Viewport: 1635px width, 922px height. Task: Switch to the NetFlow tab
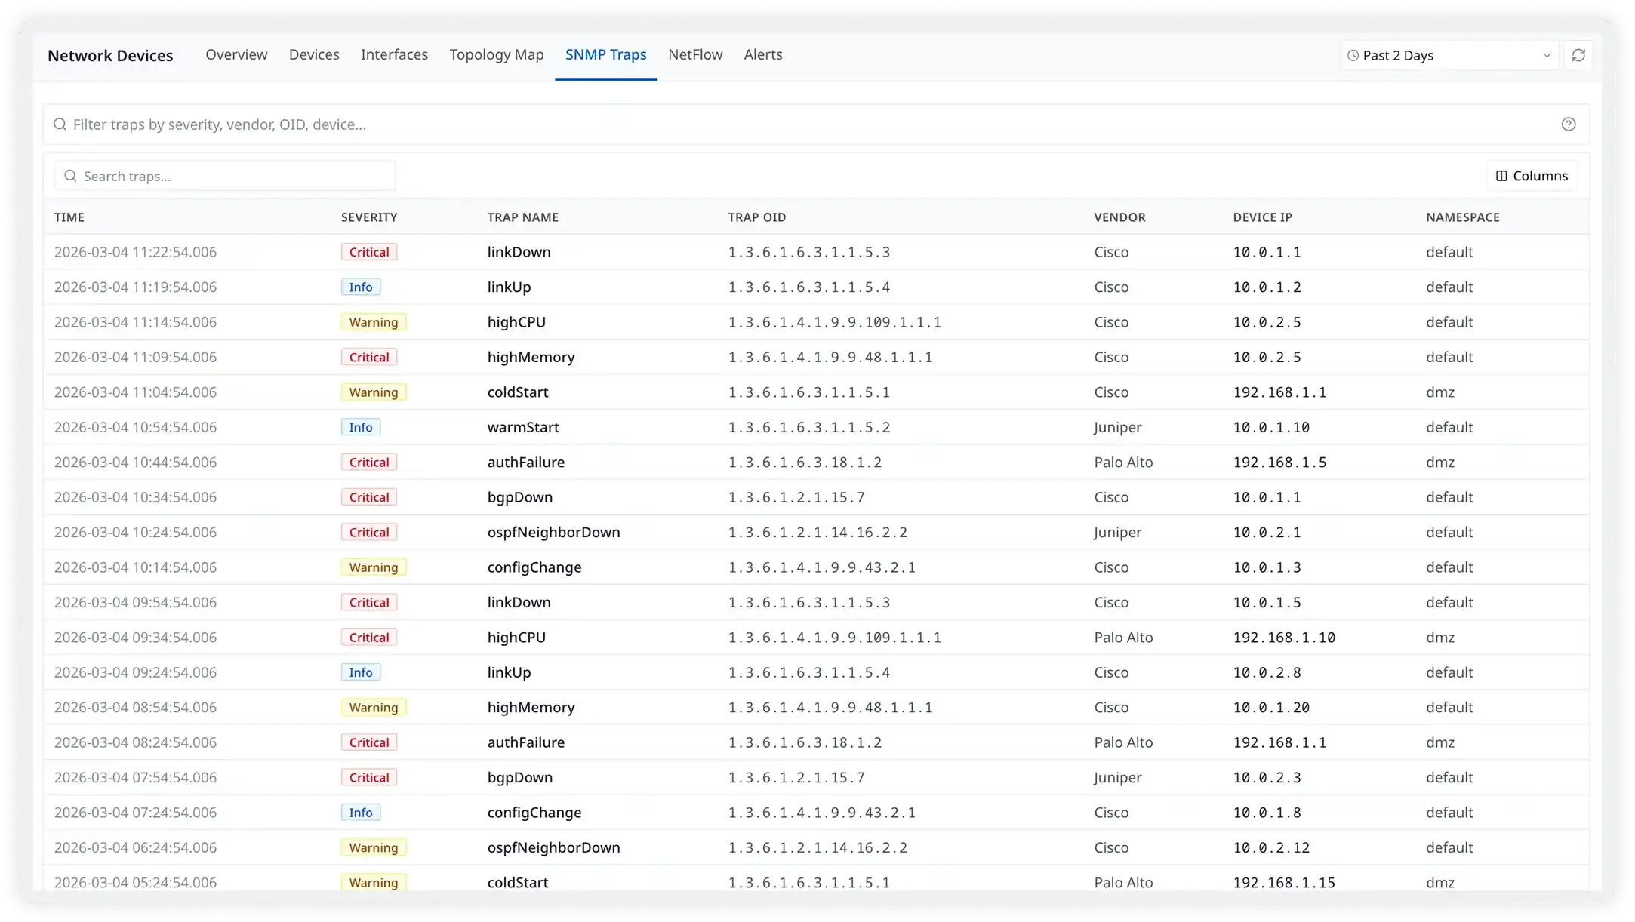tap(694, 55)
